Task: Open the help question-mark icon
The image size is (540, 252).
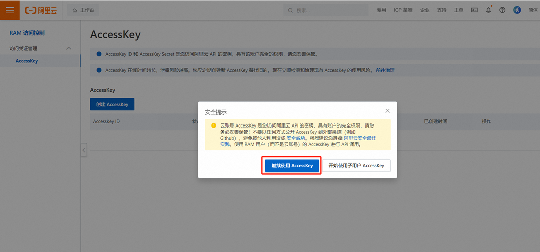Action: [x=502, y=10]
